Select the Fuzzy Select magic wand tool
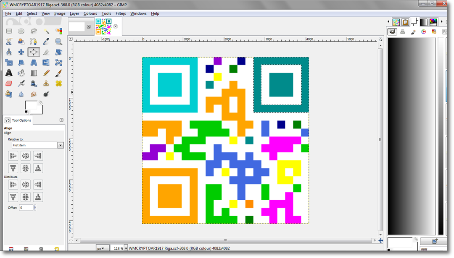Viewport: 454px width, 258px height. pyautogui.click(x=46, y=31)
